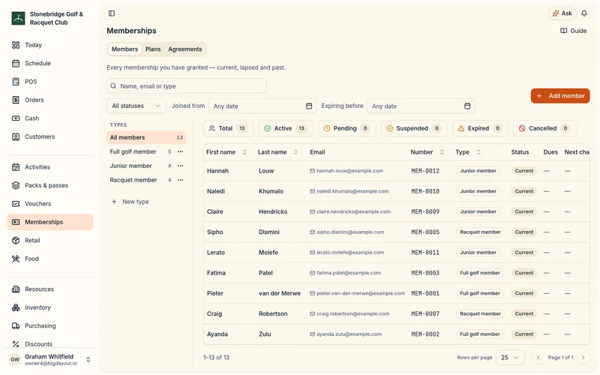This screenshot has width=600, height=375.
Task: Open Memberships in the sidebar
Action: (49, 222)
